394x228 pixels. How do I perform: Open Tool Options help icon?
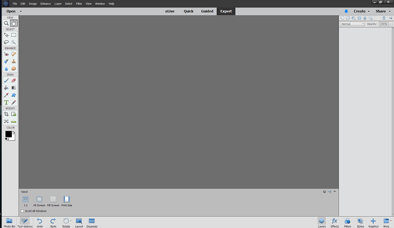325,192
